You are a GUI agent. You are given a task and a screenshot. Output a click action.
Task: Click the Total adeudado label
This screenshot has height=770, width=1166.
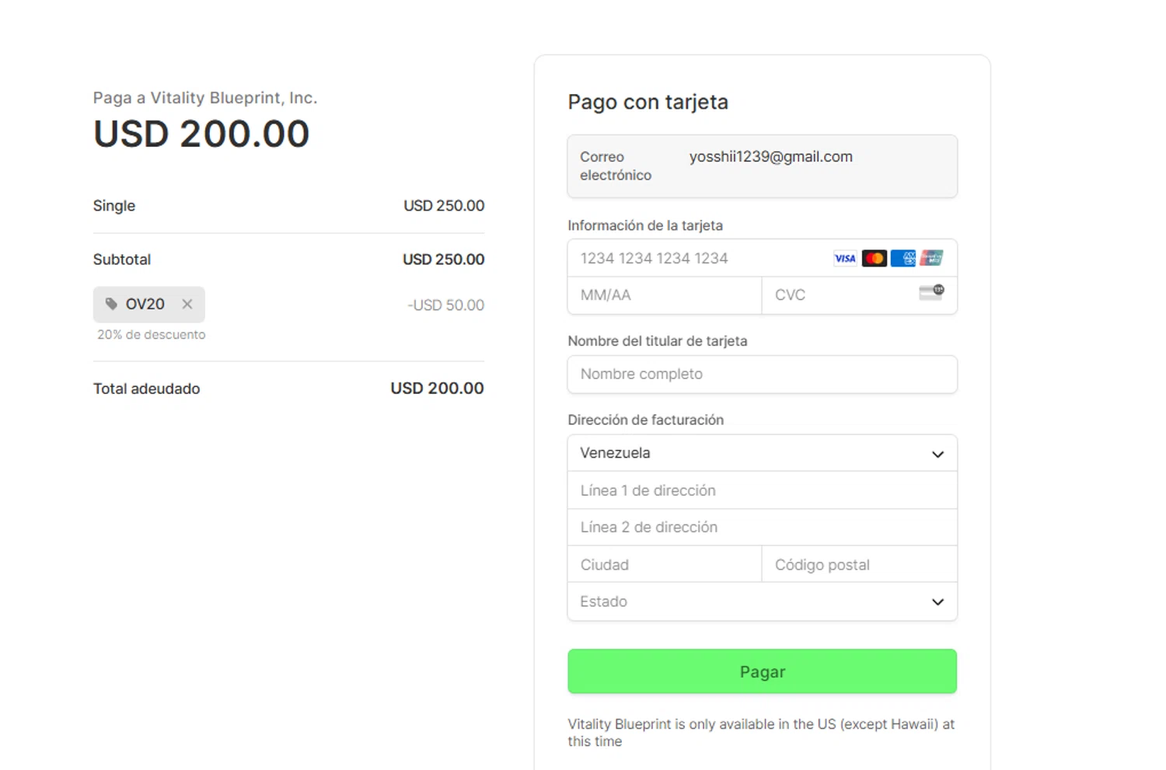(146, 388)
